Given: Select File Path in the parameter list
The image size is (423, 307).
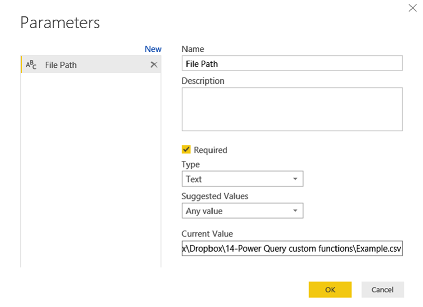Looking at the screenshot, I should click(x=61, y=65).
